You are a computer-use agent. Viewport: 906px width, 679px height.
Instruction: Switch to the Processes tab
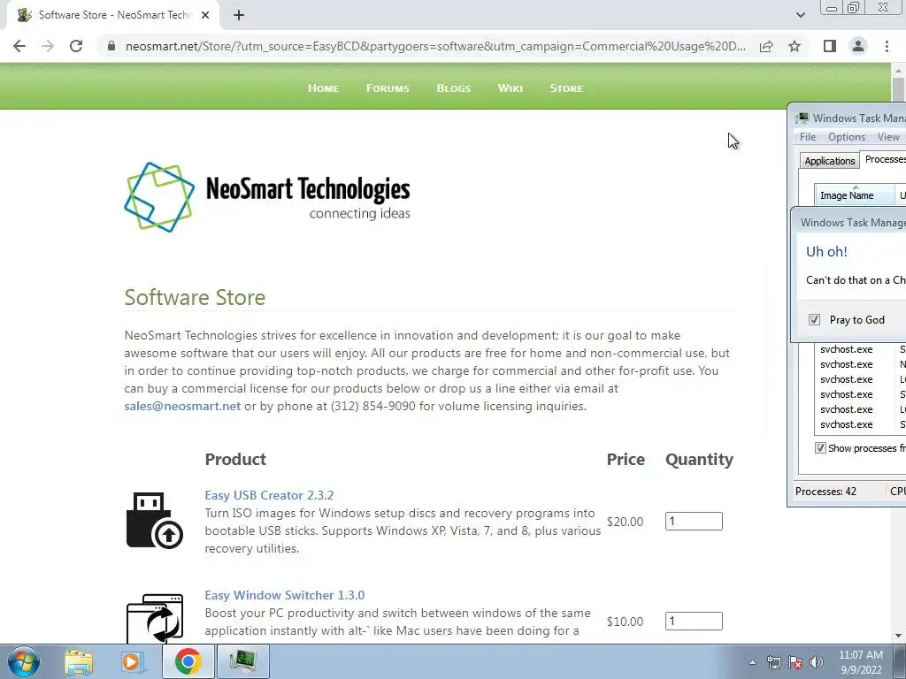pos(883,159)
